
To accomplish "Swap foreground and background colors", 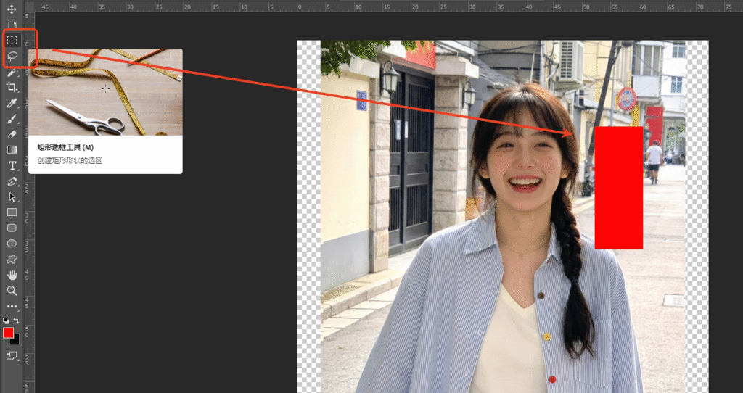I will [x=17, y=320].
